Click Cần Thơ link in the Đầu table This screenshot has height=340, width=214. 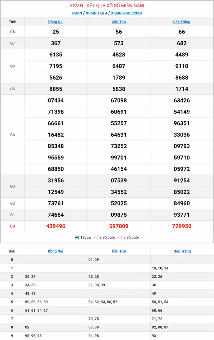[x=119, y=251]
